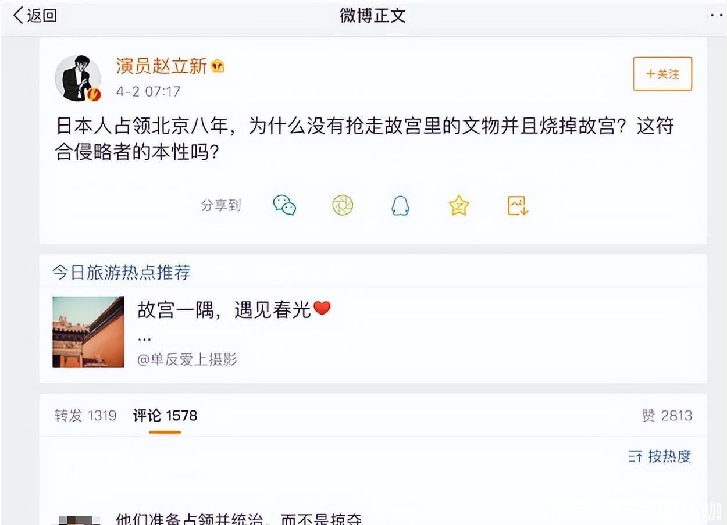Like the post via 赞 2813

coord(667,416)
